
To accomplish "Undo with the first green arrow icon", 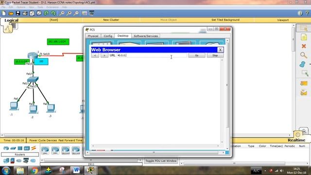I will coord(46,13).
